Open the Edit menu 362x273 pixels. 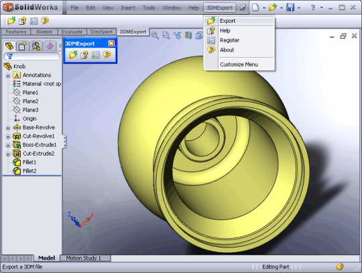(x=90, y=8)
